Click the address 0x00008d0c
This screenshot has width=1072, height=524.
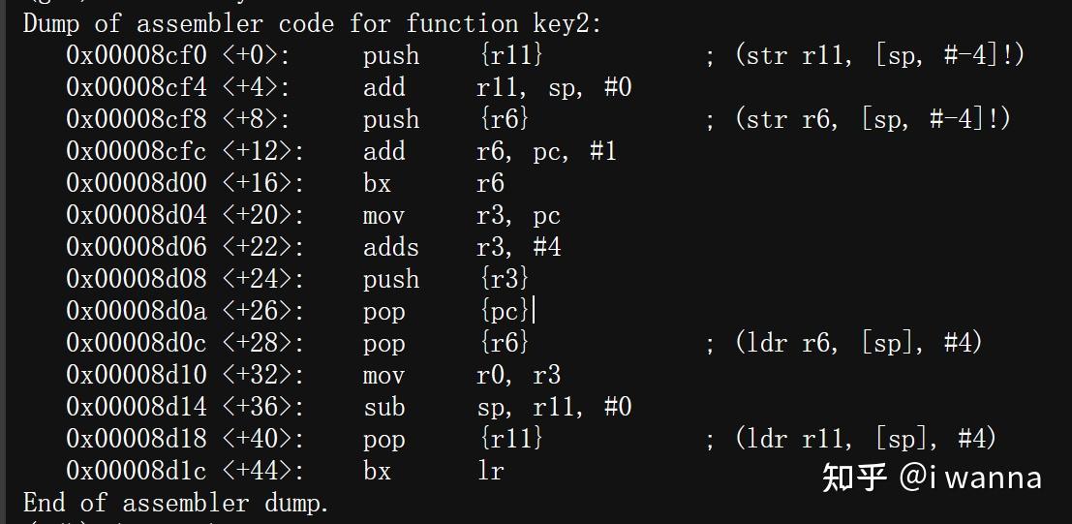pos(137,343)
